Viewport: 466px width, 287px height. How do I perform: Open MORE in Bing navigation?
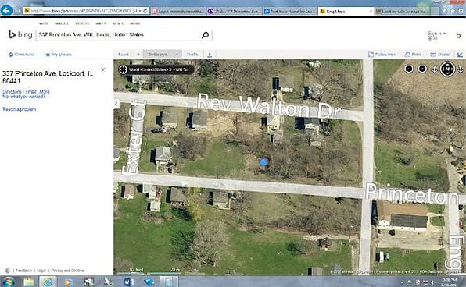135,23
